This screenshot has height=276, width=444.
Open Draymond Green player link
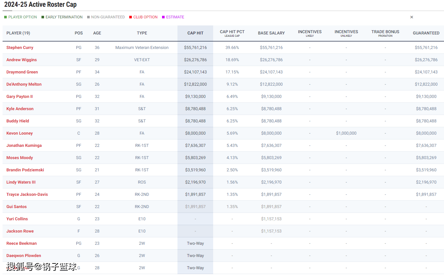(x=22, y=72)
